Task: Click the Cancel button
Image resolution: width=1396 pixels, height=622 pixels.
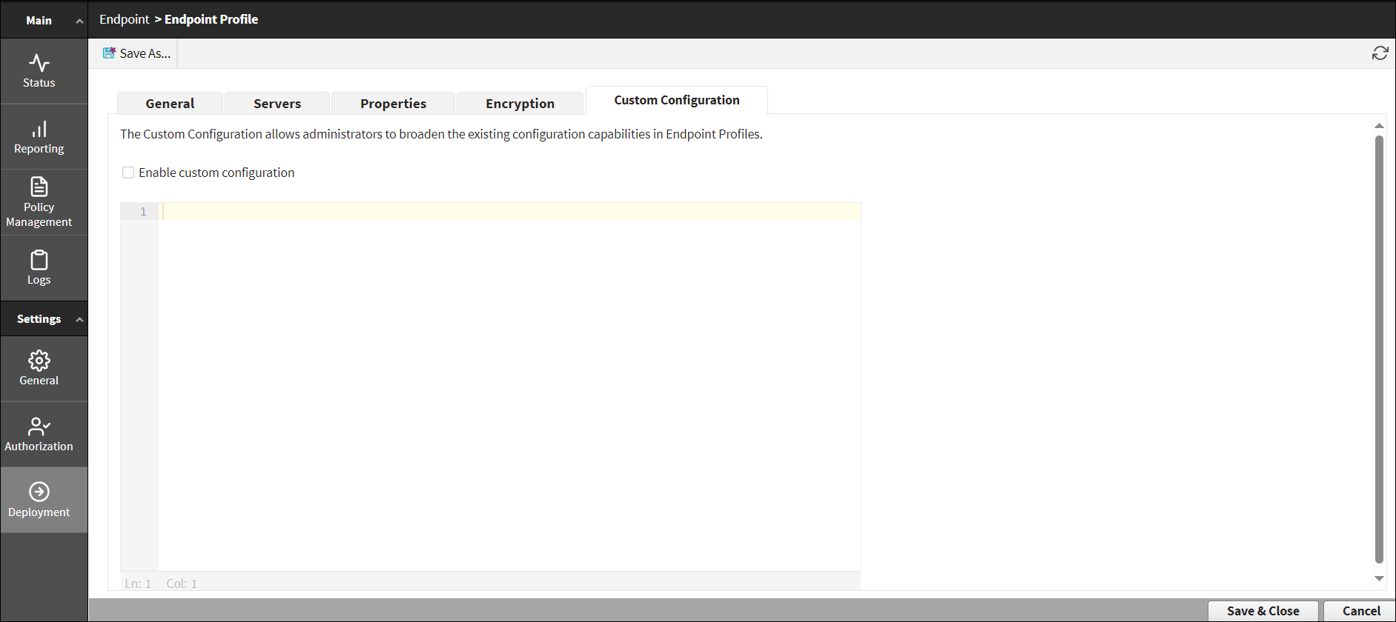Action: point(1361,611)
